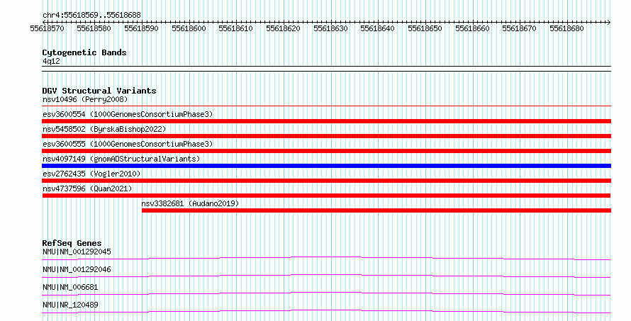
Task: Select ruler position 55618640
Action: coord(377,28)
